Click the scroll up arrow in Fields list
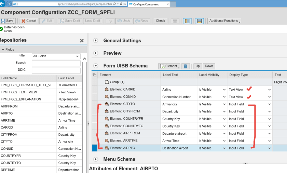The height and width of the screenshot is (173, 287). (84, 59)
